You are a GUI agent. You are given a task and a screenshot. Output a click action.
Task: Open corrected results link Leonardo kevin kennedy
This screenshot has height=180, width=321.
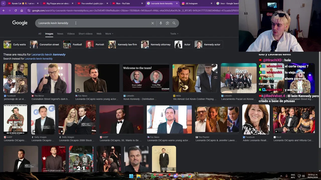coord(48,54)
